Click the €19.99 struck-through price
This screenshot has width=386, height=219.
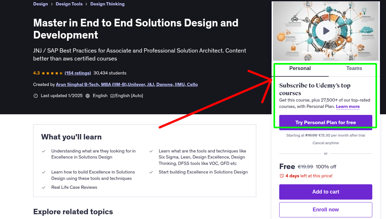(x=305, y=167)
